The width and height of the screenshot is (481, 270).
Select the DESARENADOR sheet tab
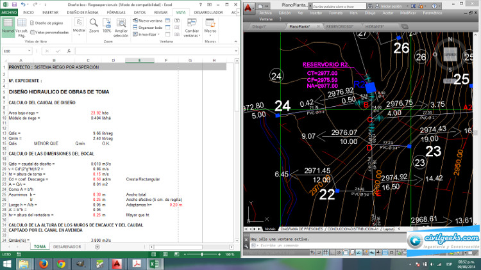(67, 246)
